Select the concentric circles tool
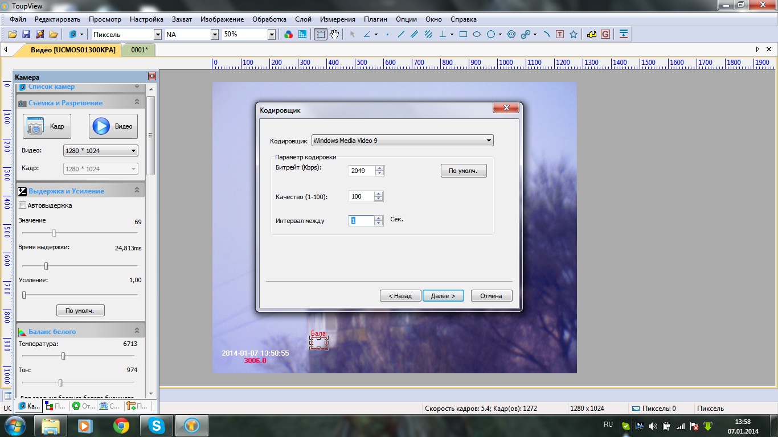Image resolution: width=778 pixels, height=437 pixels. (x=511, y=34)
